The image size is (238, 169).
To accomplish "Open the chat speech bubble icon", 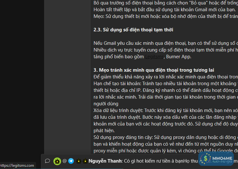I will [47, 161].
